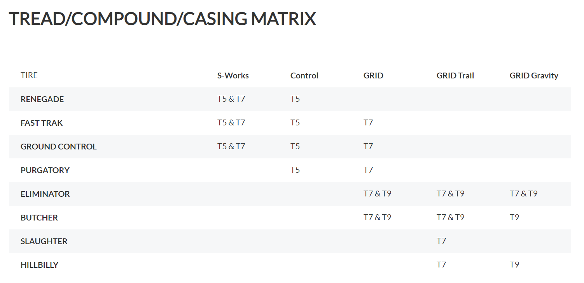Select Hillbilly's GRID Gravity T9 cell
Viewport: 584px width, 283px height.
(514, 265)
